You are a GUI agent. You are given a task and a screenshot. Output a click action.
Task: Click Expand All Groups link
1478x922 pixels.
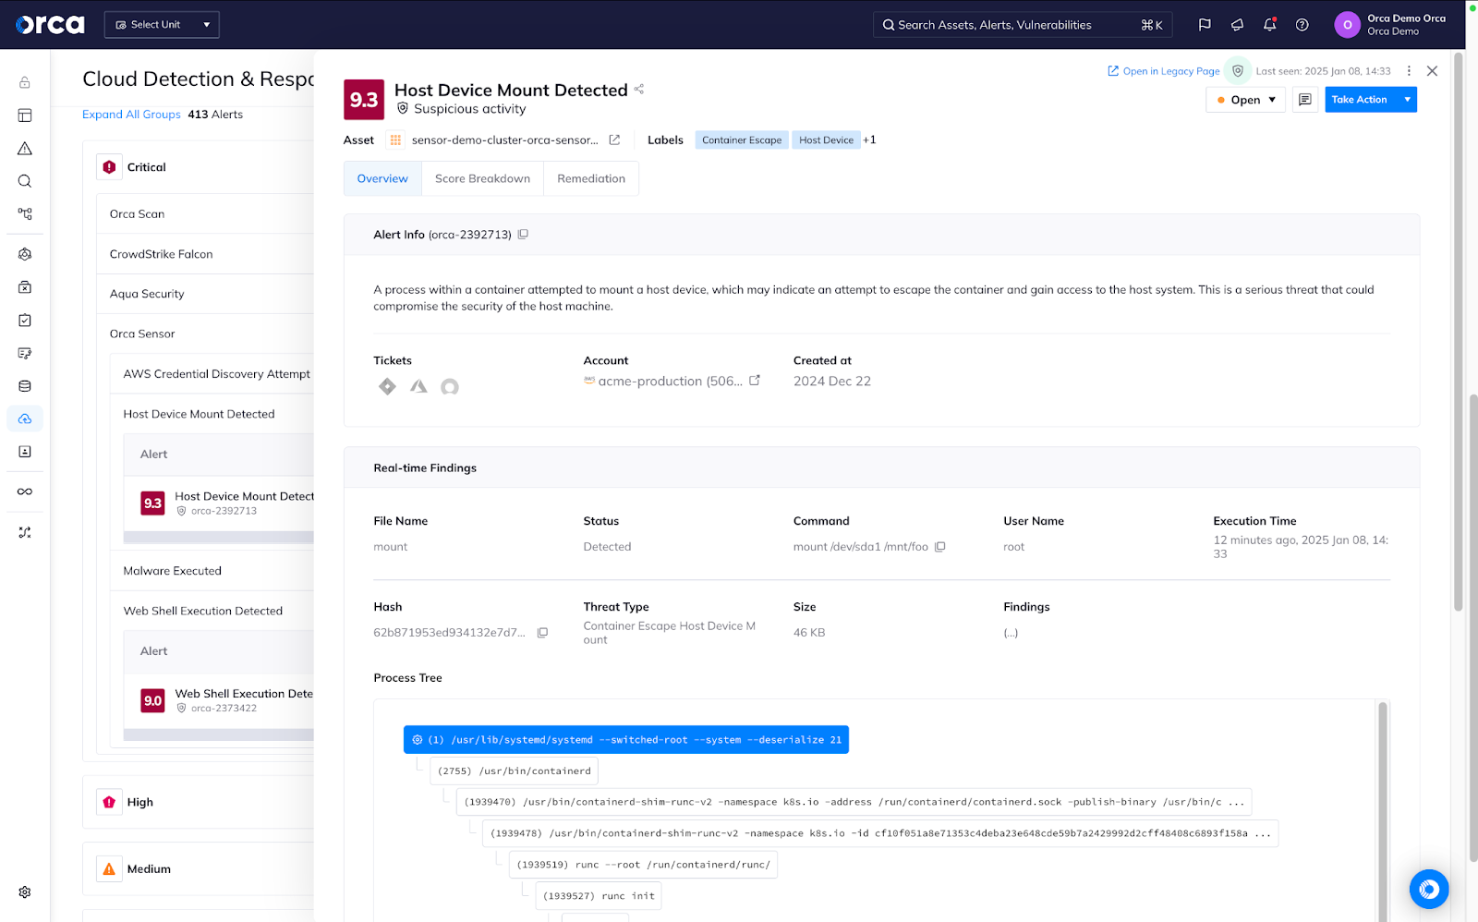[x=131, y=115]
